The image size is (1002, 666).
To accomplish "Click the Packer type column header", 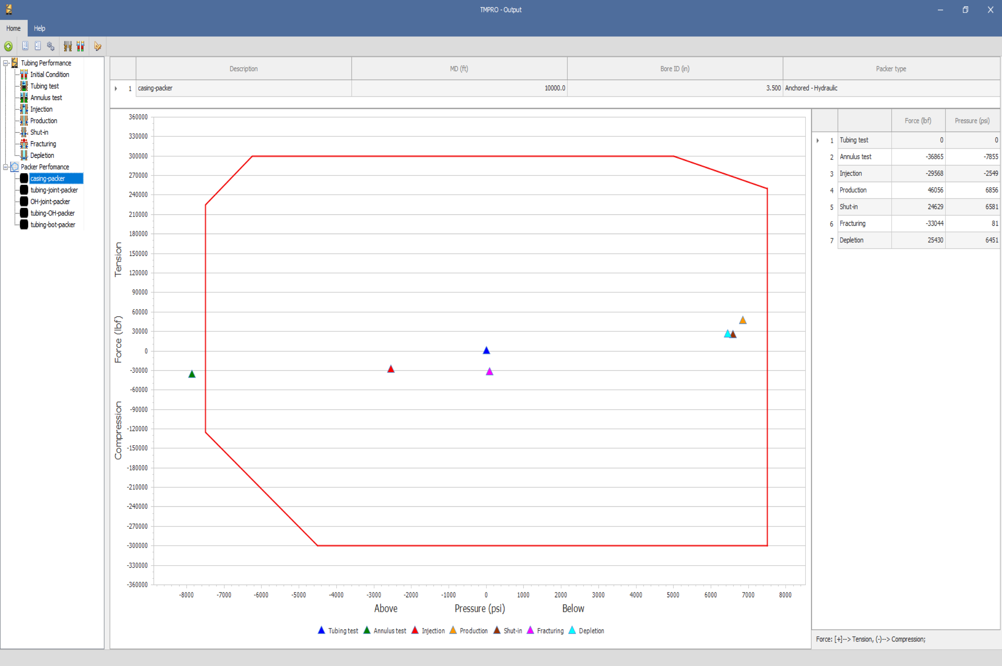I will (890, 69).
